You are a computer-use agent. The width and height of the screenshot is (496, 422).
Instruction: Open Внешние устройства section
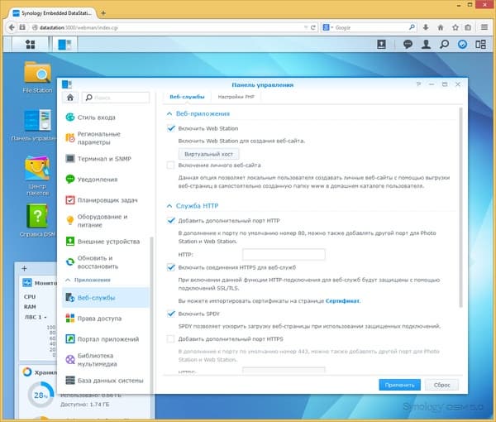[106, 242]
